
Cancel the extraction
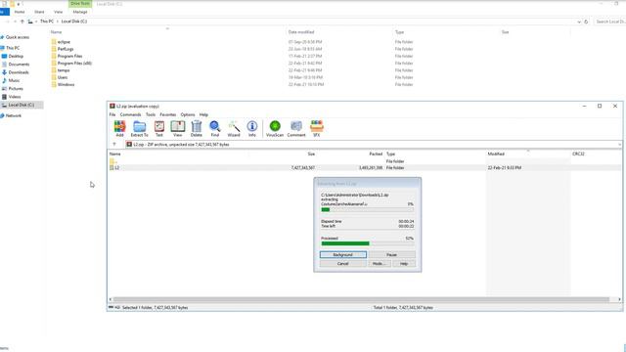343,264
